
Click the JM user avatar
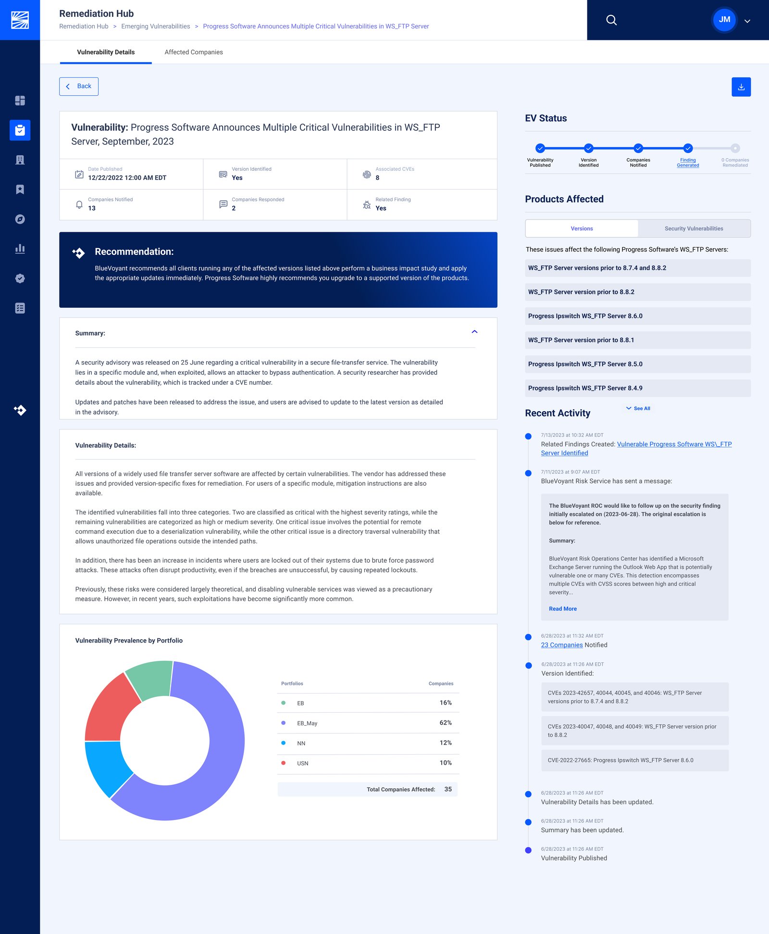724,20
